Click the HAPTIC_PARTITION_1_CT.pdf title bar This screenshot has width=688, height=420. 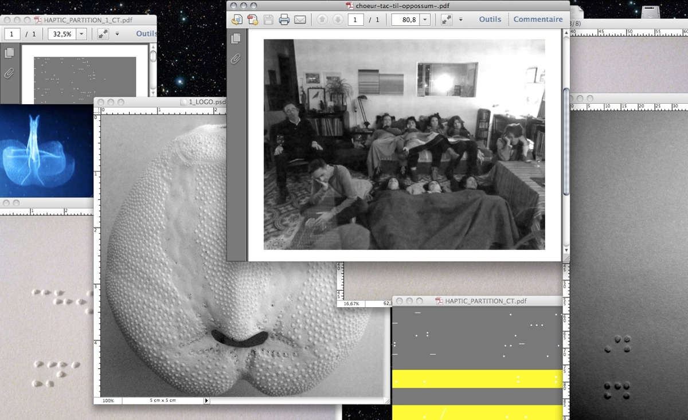(x=79, y=19)
